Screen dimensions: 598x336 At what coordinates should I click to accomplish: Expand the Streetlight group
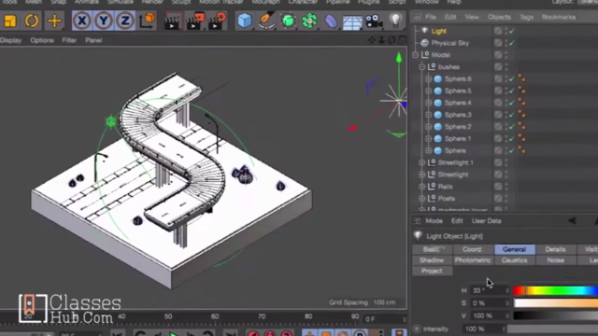(x=421, y=175)
